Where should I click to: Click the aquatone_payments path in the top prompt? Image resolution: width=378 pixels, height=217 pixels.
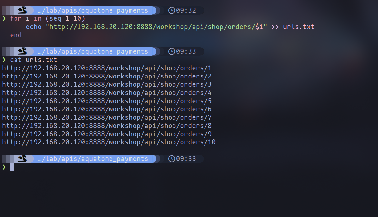(x=93, y=10)
